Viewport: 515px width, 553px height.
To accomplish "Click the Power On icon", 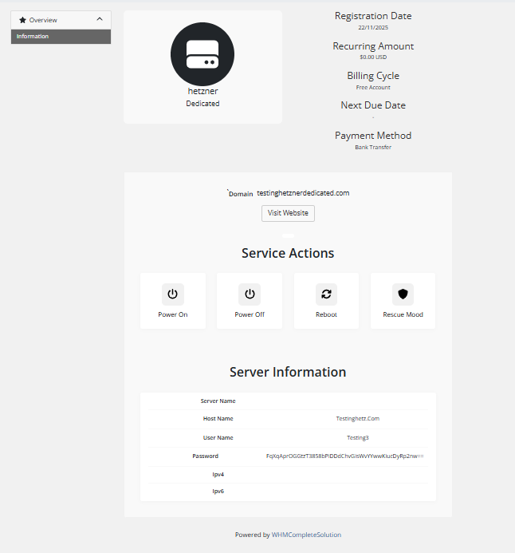I will [x=172, y=294].
